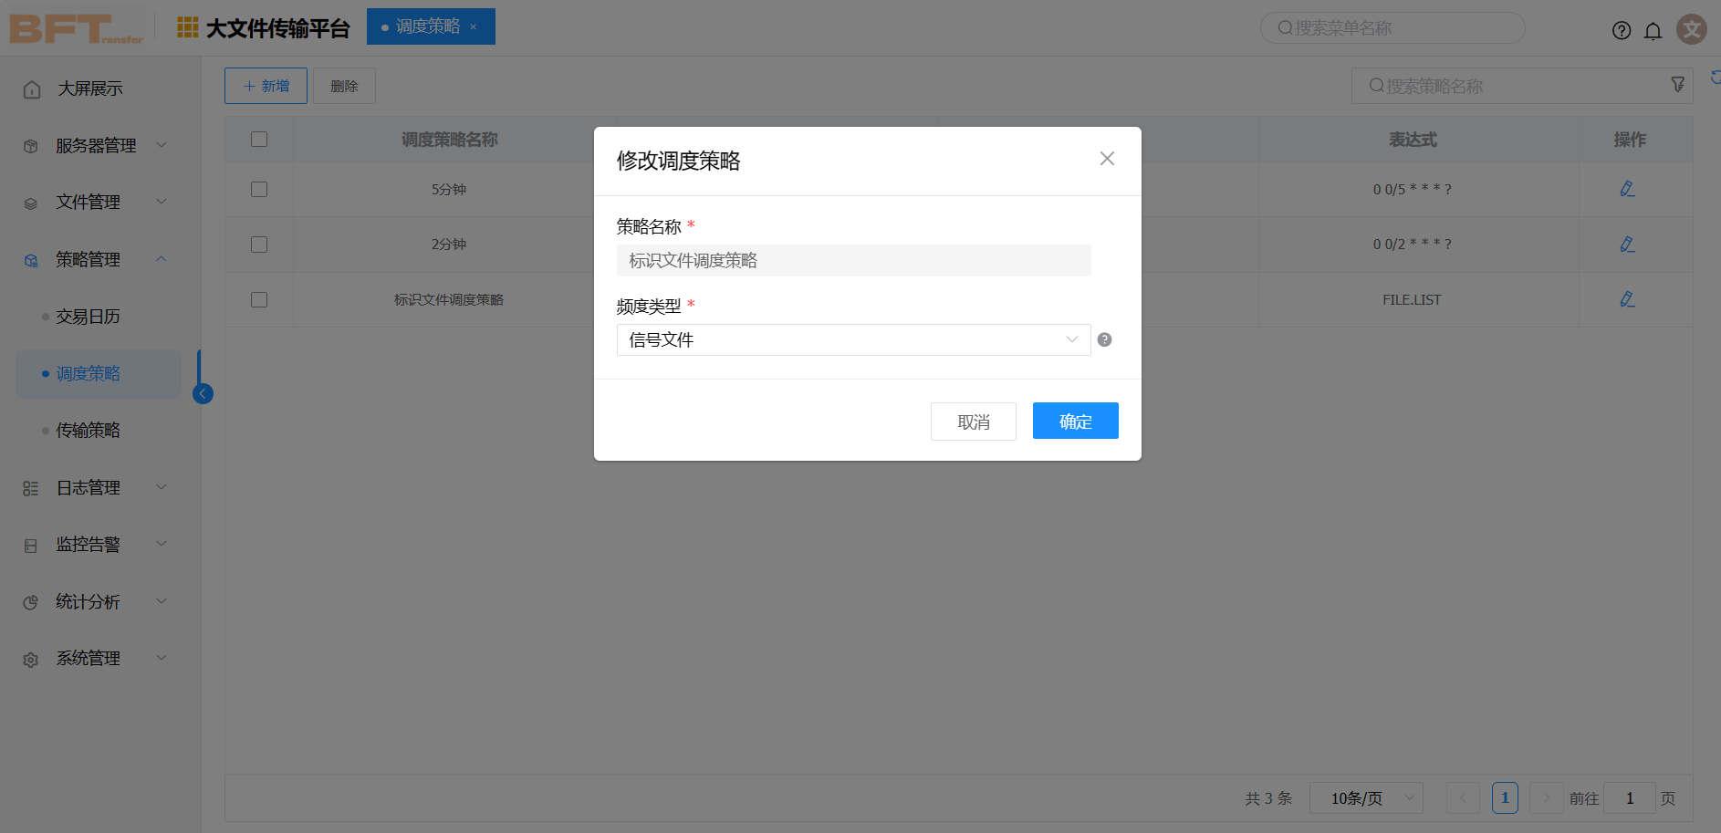Viewport: 1721px width, 833px height.
Task: Select 传输策略 in the sidebar menu
Action: 88,430
